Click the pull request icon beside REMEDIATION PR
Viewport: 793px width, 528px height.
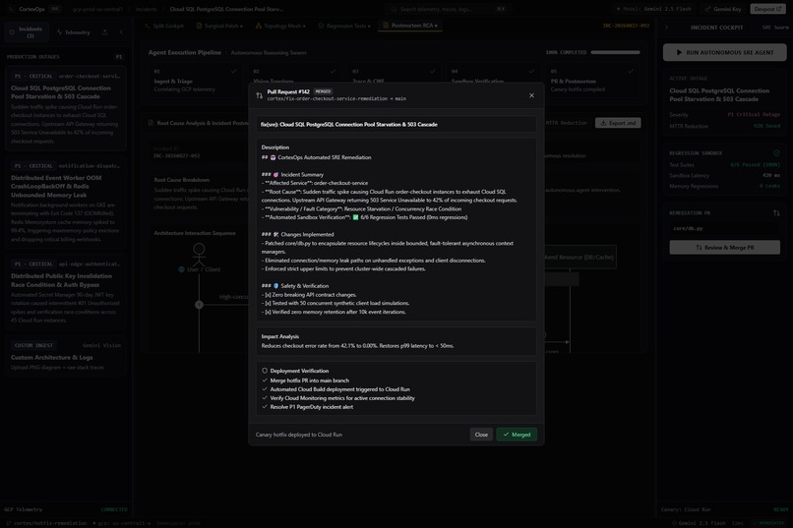click(x=776, y=213)
